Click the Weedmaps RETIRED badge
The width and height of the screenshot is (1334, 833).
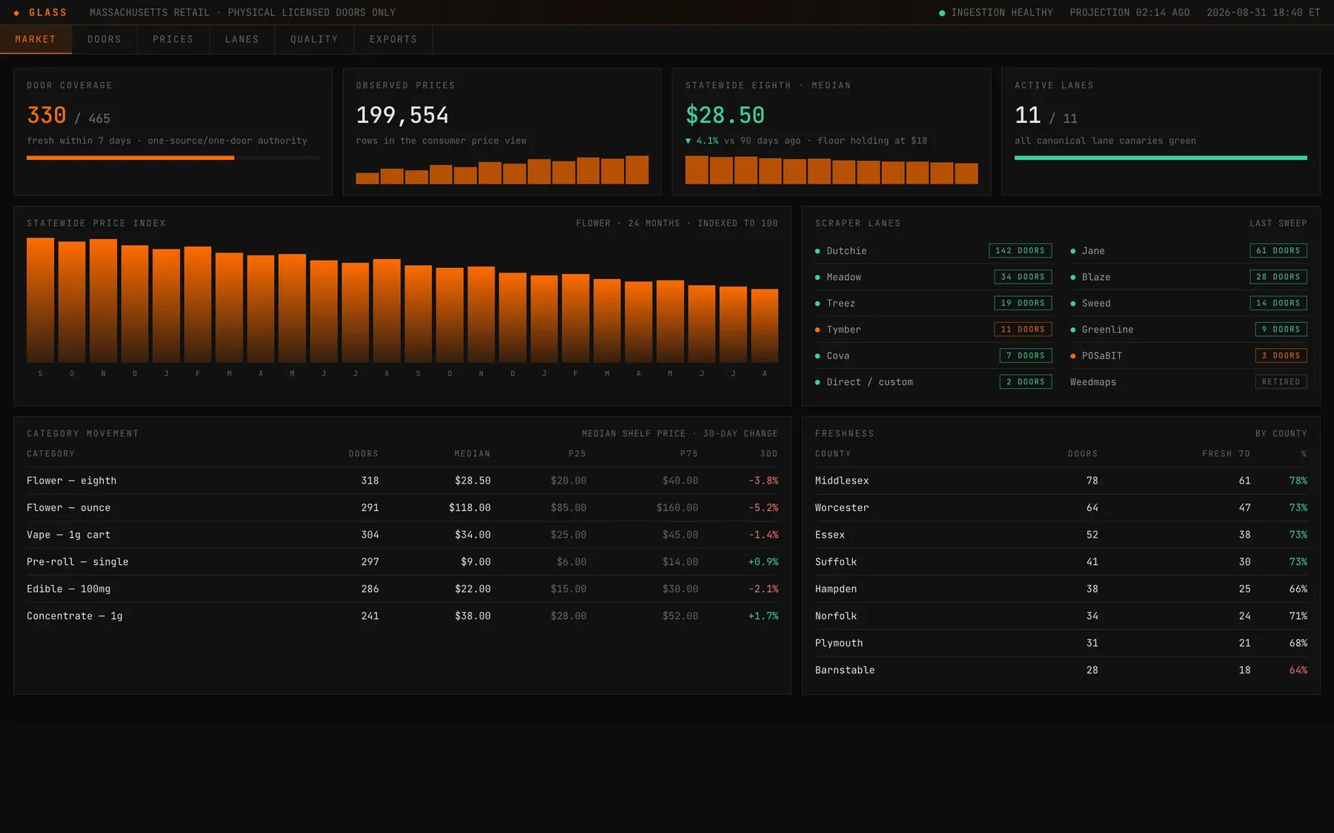point(1281,382)
